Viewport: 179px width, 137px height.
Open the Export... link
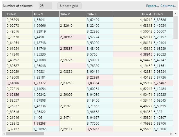pos(152,6)
